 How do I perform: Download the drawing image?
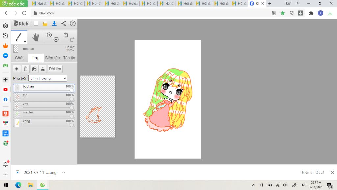click(x=54, y=23)
